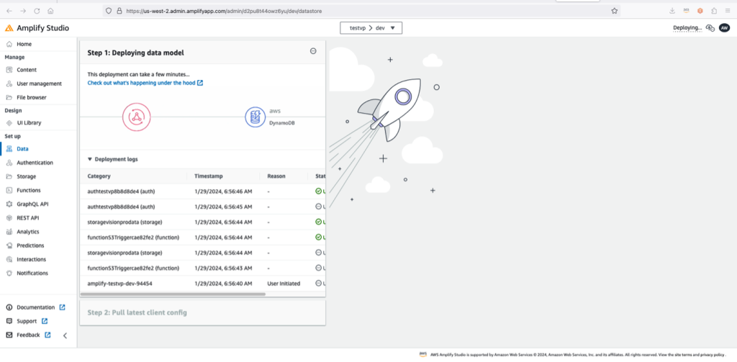Click the Functions icon
Viewport: 737px width, 362px height.
(x=9, y=191)
